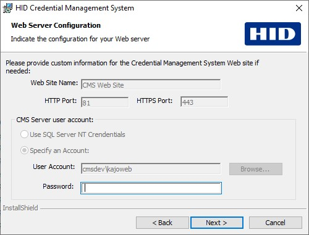Cancel the installation wizard
The height and width of the screenshot is (235, 309).
276,223
